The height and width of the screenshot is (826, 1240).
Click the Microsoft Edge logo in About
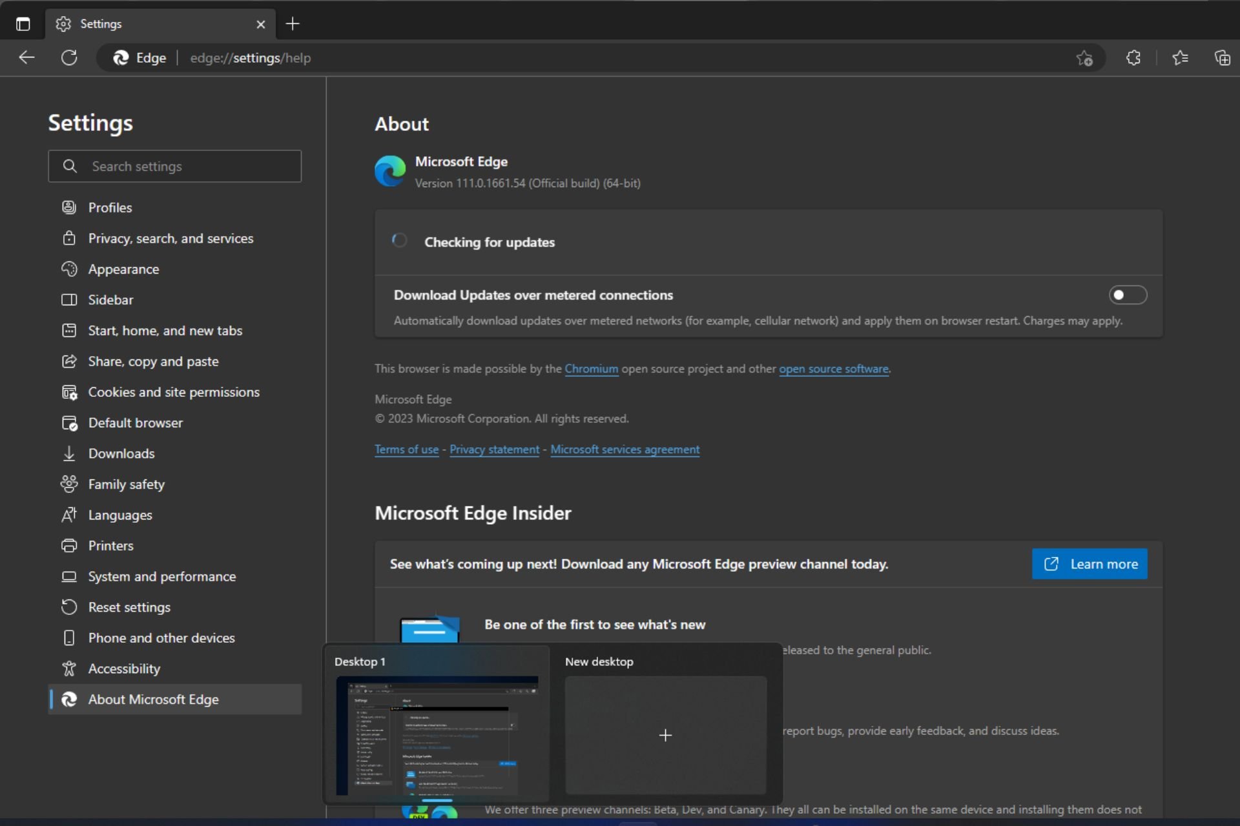[390, 171]
